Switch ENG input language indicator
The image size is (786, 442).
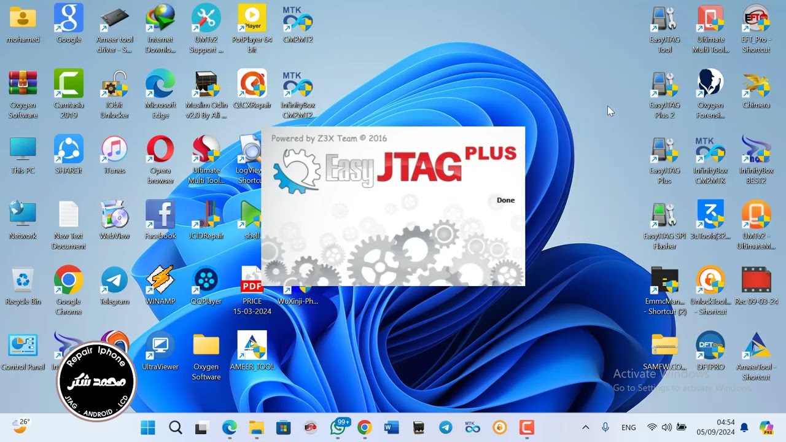[629, 427]
